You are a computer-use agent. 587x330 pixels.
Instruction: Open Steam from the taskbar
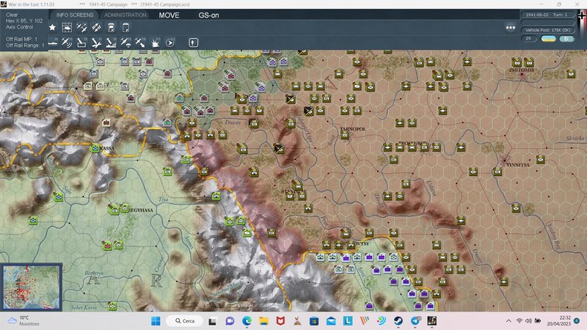[398, 321]
